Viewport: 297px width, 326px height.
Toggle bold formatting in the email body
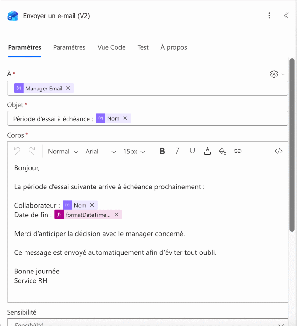162,151
